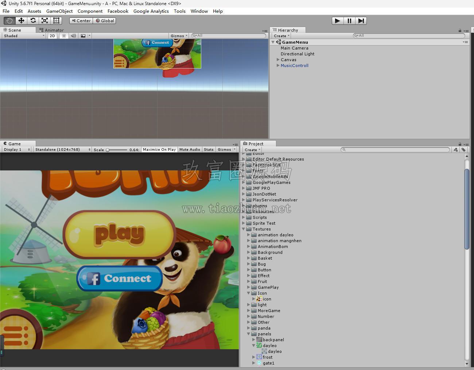Toggle scene lighting icon

tap(64, 36)
